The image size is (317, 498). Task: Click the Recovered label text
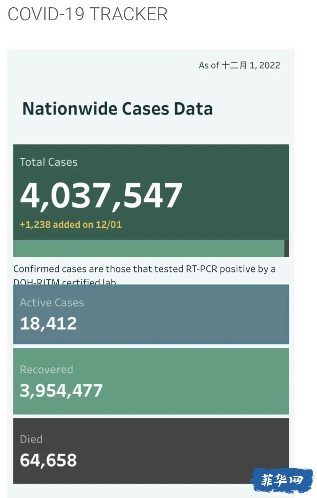coord(46,370)
